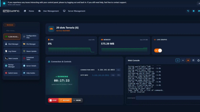Screen dimensions: 200x112
Task: Open Web Console from sidebar
Action: 12,58
